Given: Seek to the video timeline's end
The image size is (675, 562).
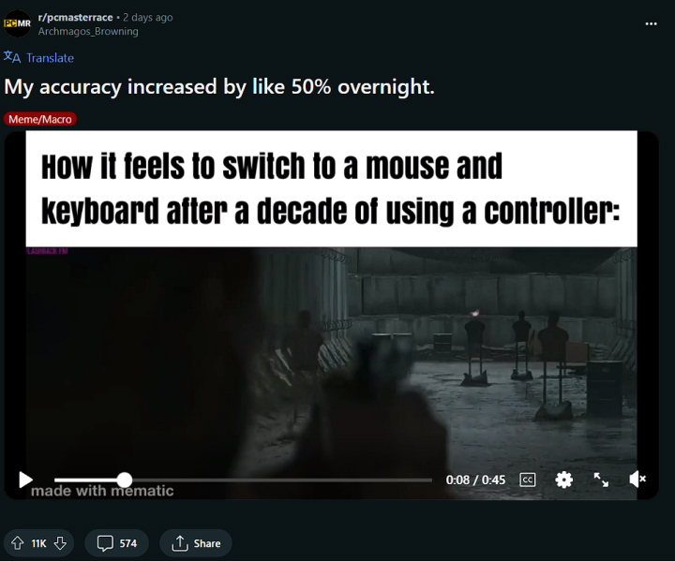Looking at the screenshot, I should pos(431,480).
